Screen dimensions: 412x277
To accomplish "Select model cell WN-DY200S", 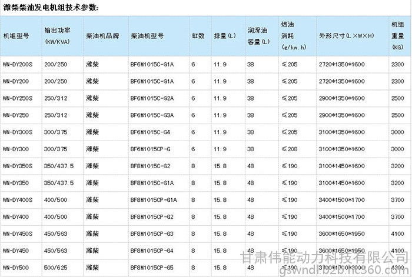I will [18, 64].
